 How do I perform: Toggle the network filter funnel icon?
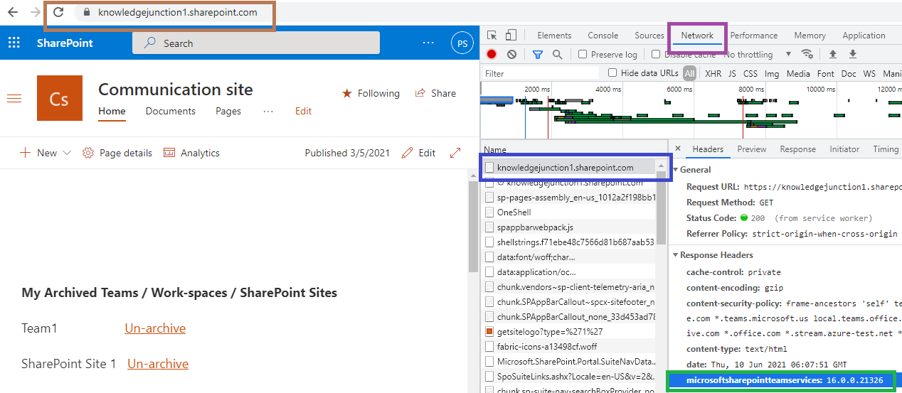click(538, 54)
